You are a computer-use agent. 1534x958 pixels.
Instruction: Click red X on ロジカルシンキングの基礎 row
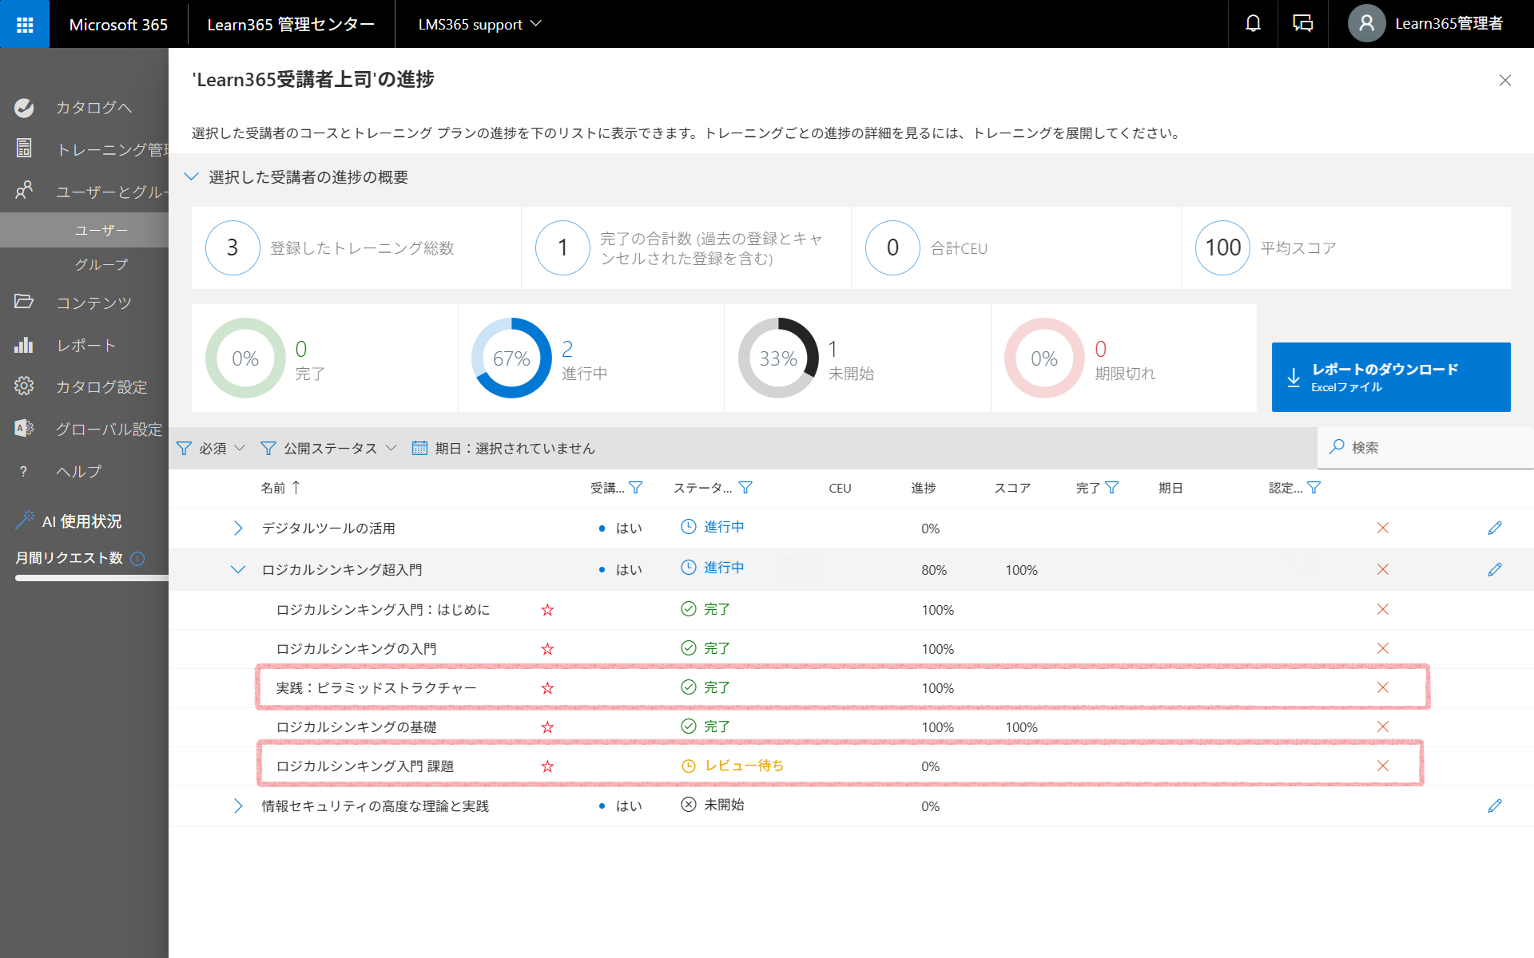tap(1383, 727)
